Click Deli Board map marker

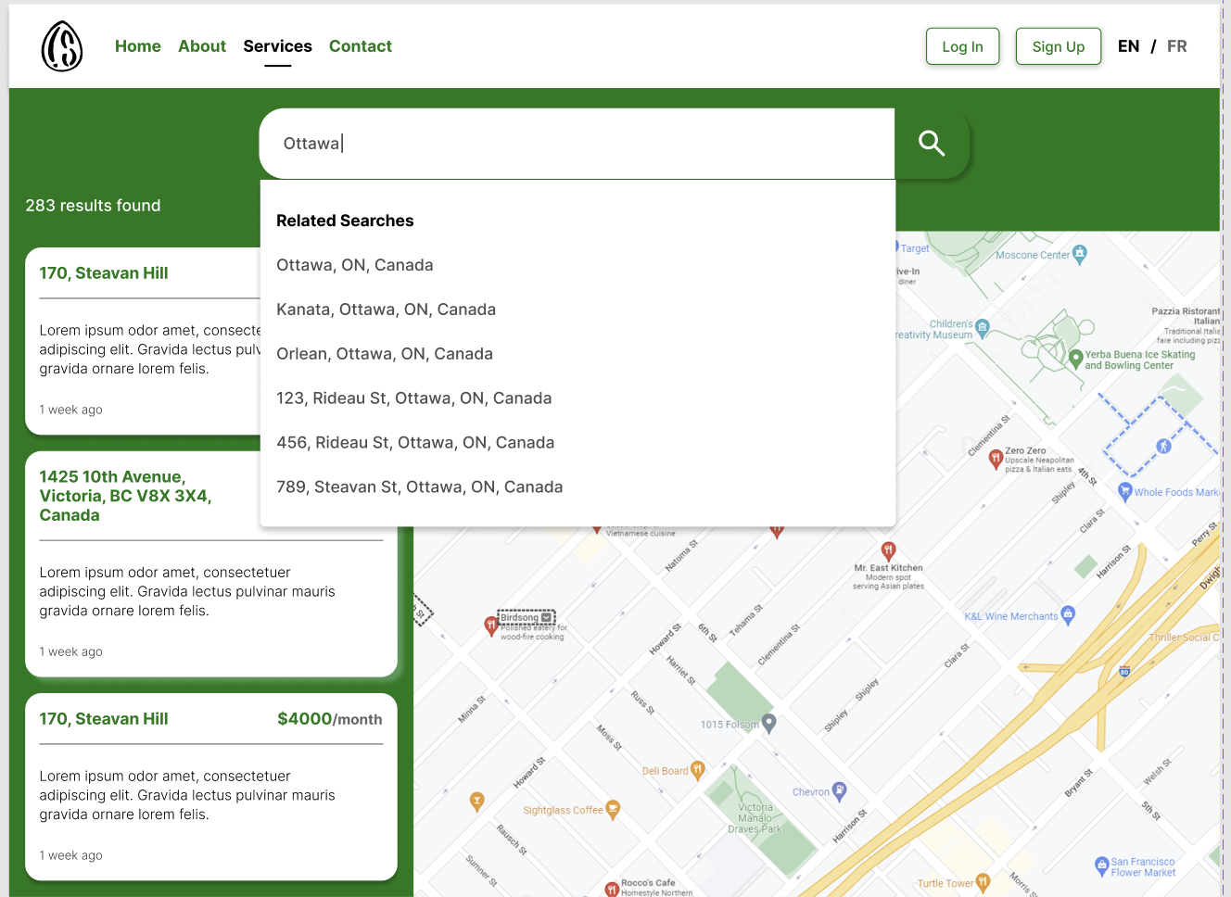pyautogui.click(x=698, y=770)
